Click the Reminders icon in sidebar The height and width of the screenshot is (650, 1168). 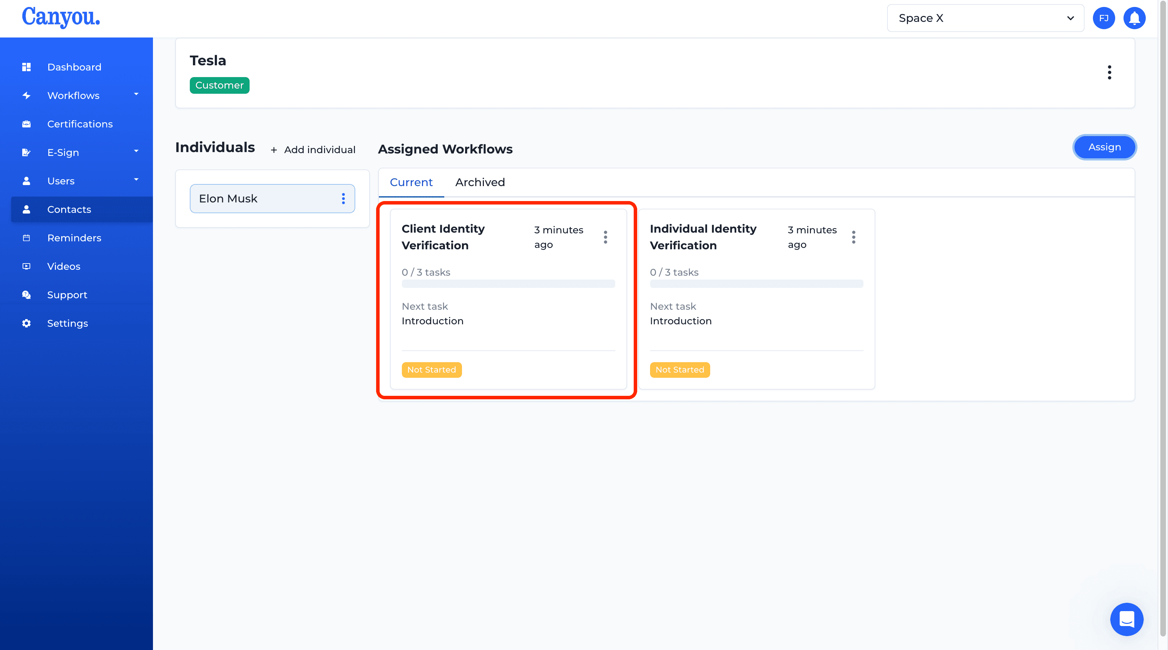26,238
